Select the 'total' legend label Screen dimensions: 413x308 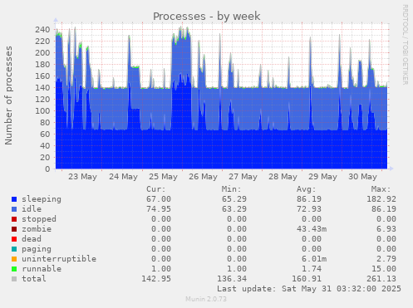pos(34,279)
